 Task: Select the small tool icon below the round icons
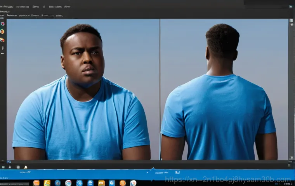click(2, 48)
